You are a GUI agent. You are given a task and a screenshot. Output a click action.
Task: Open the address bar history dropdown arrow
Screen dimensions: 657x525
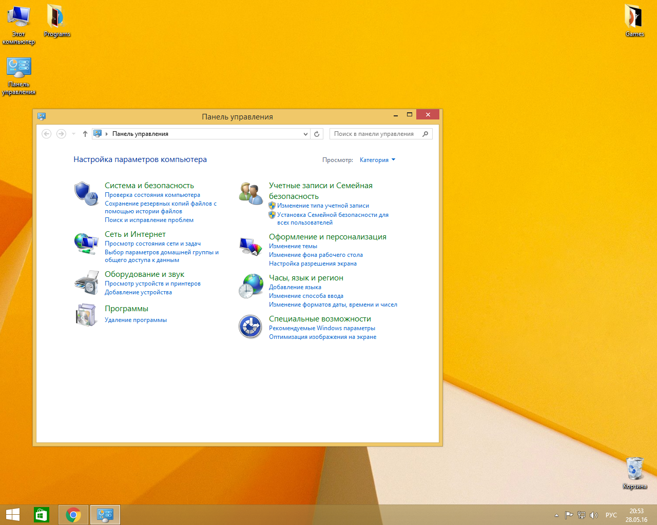(x=305, y=134)
